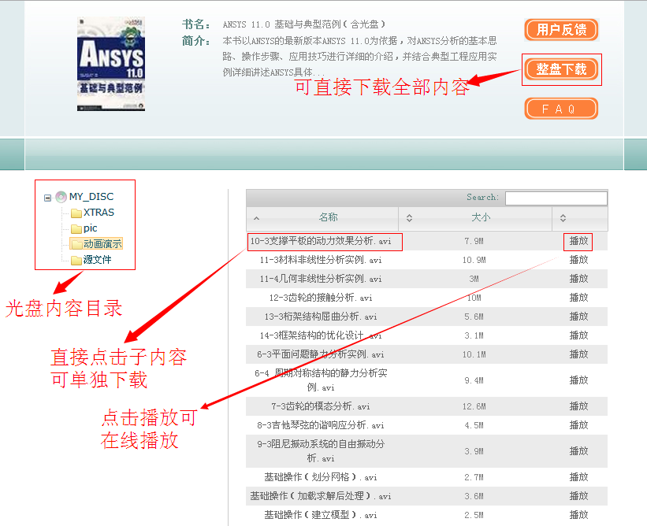
Task: Open the FAQ button
Action: 561,109
